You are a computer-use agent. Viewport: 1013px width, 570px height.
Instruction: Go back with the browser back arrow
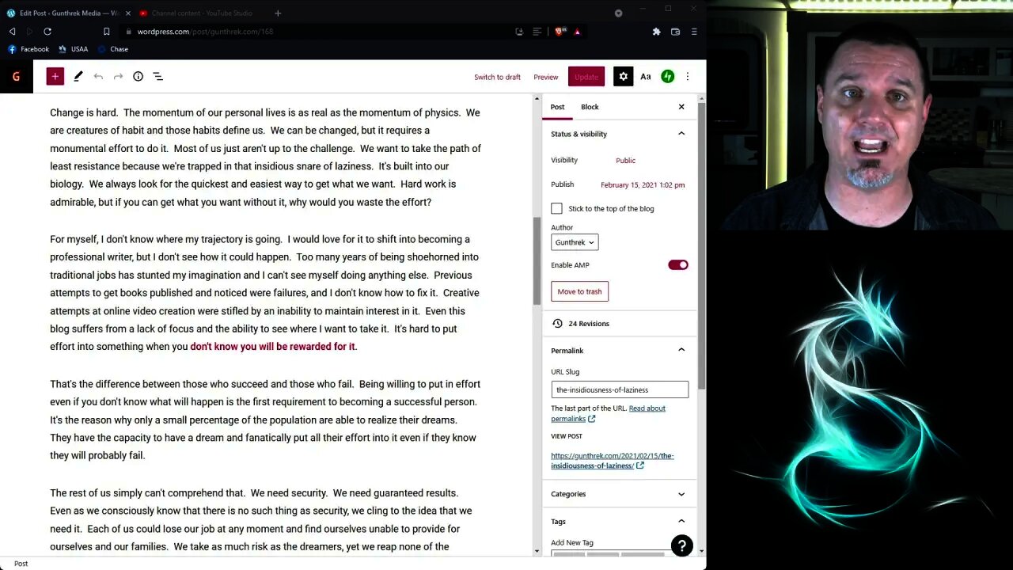[12, 32]
